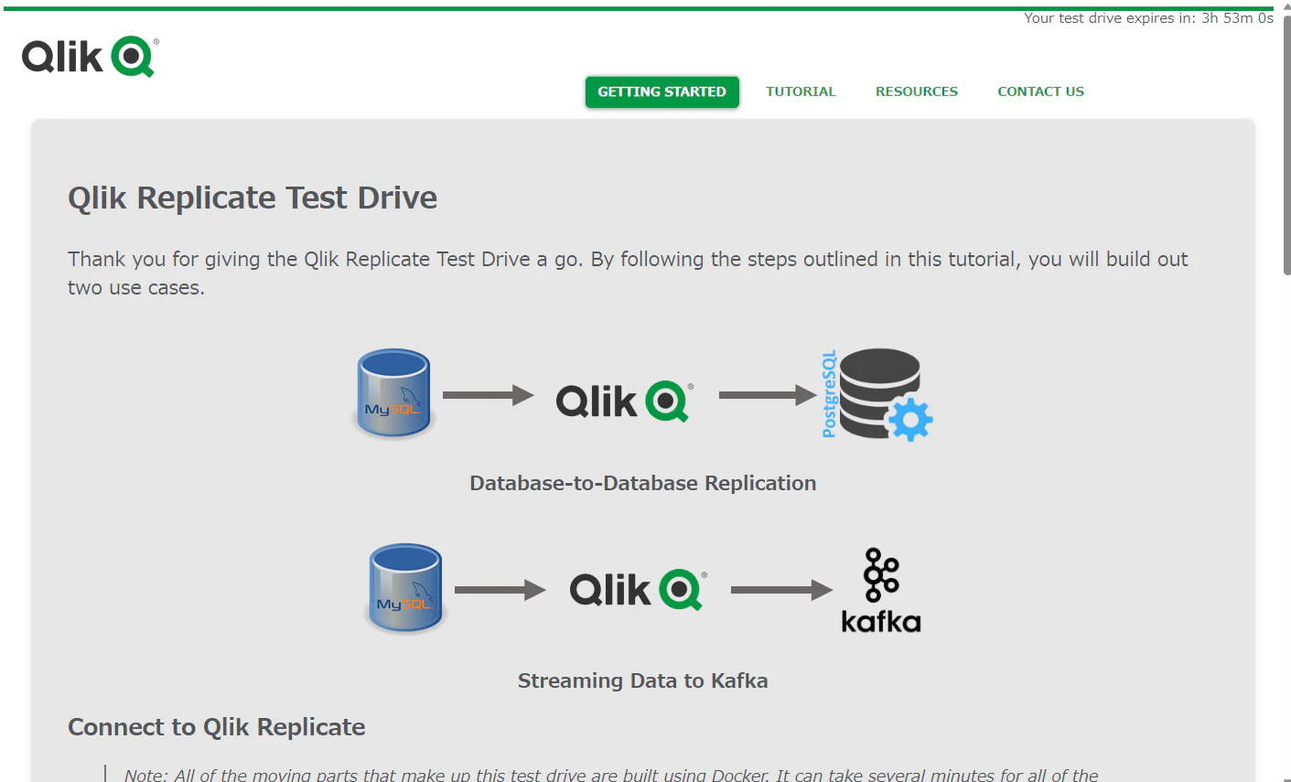Viewport: 1291px width, 782px height.
Task: Click the scroll-up arrow on the scrollbar
Action: (1286, 5)
